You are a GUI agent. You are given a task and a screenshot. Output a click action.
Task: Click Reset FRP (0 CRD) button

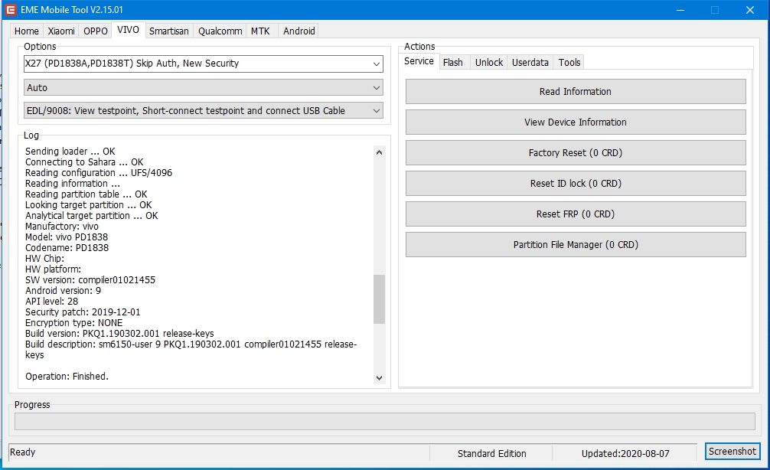point(576,214)
